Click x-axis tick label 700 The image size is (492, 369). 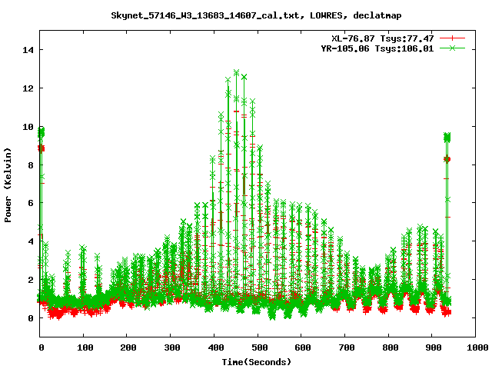347,347
